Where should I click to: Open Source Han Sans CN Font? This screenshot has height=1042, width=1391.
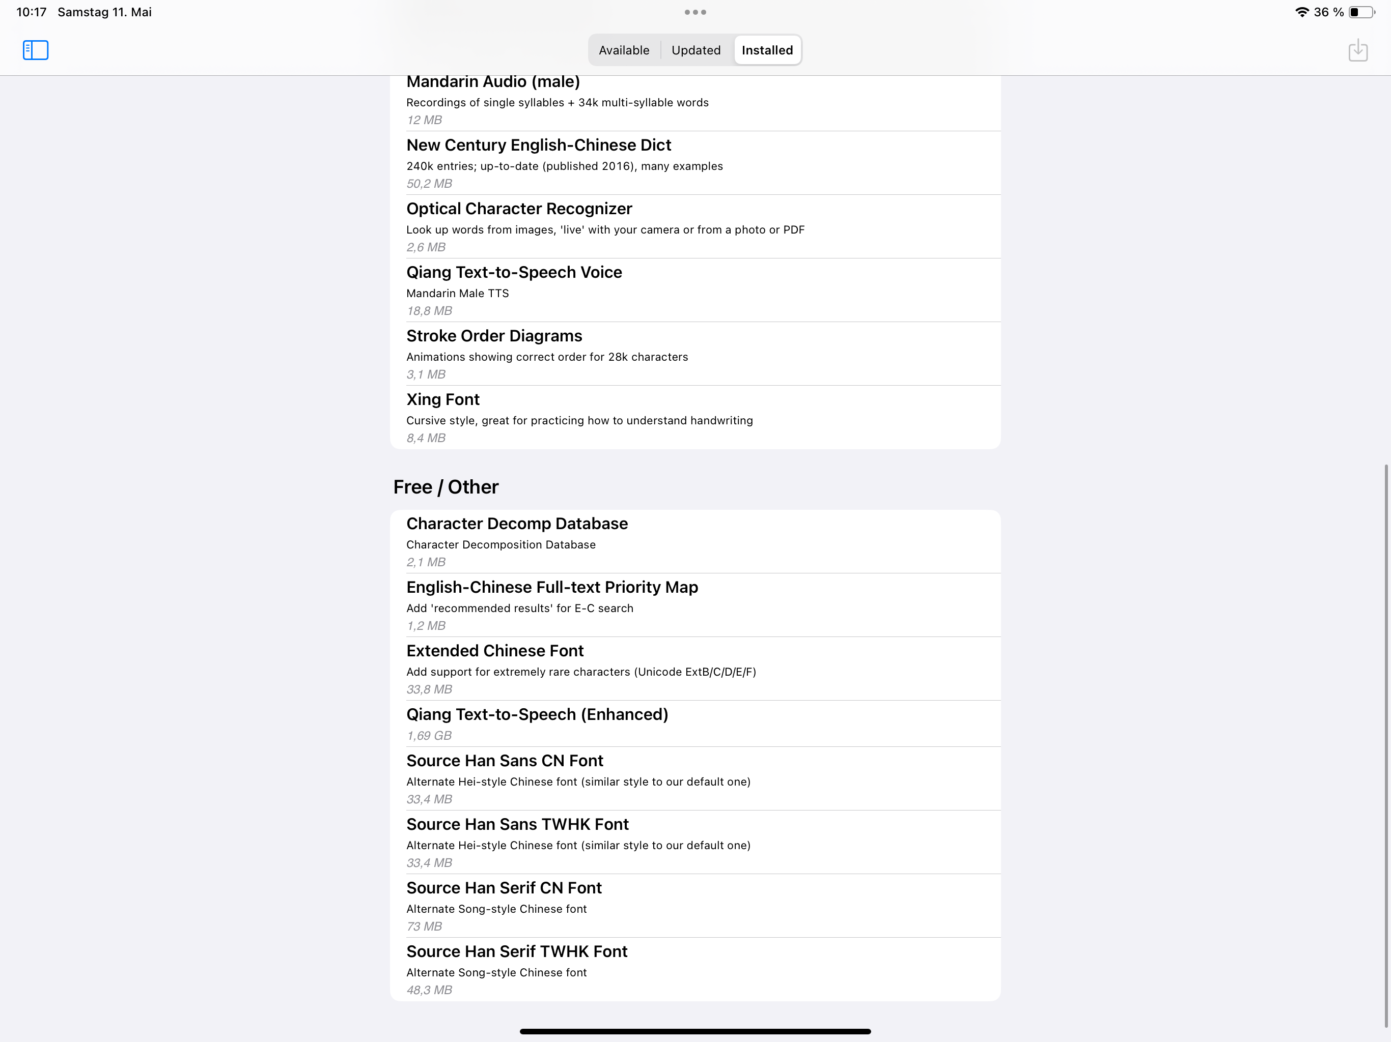[695, 778]
